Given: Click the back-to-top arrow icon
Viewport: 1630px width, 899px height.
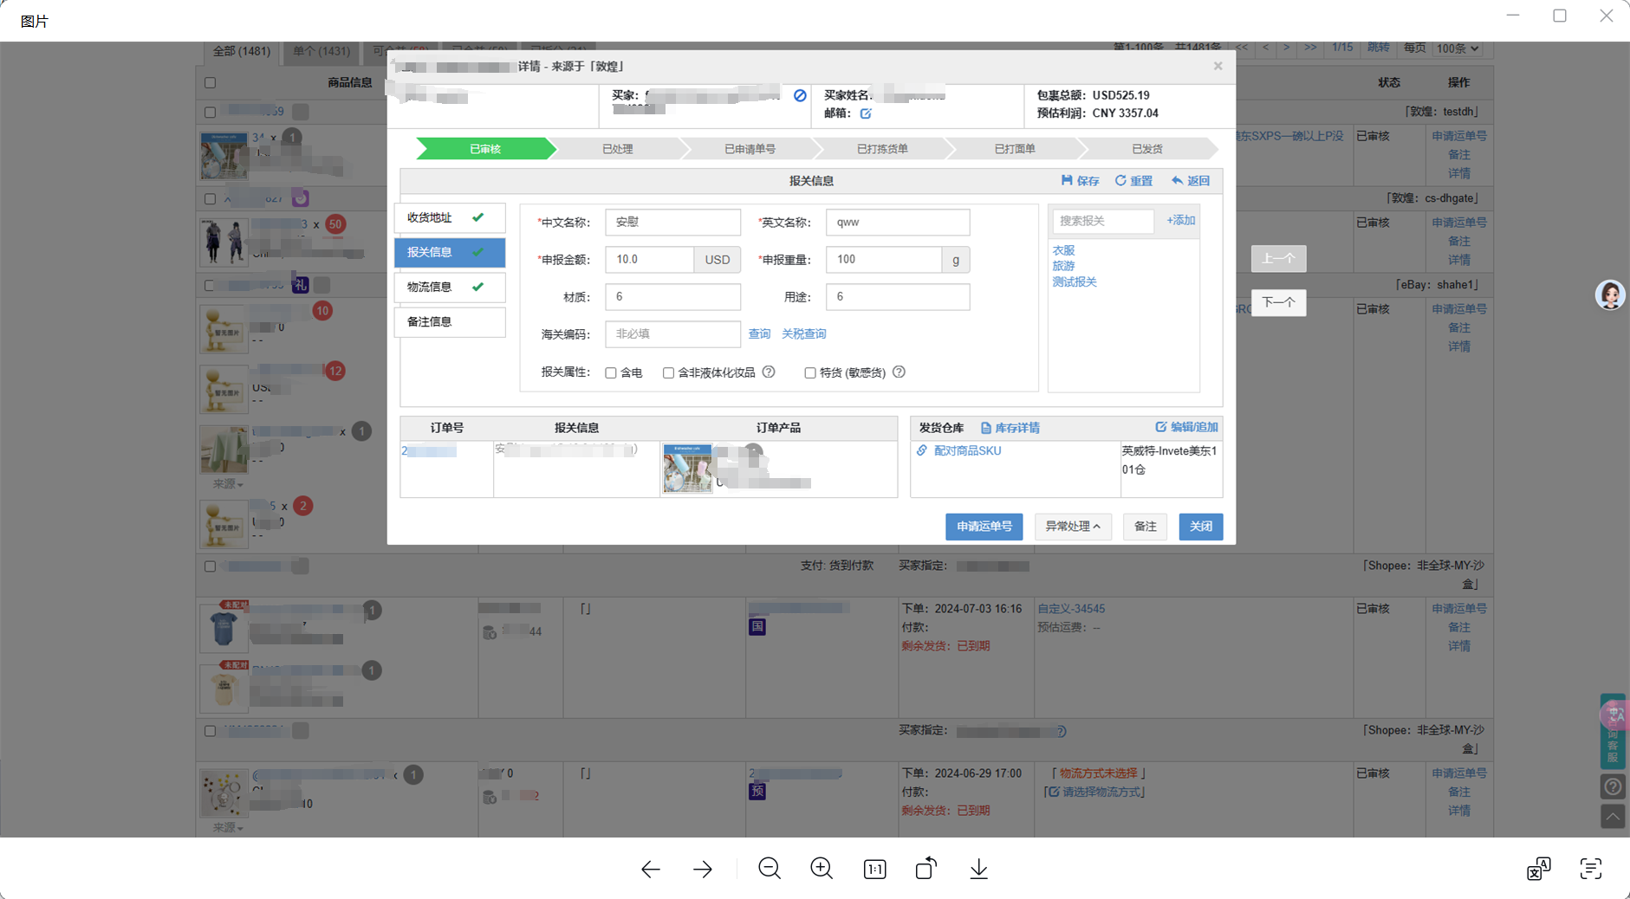Looking at the screenshot, I should coord(1613,816).
